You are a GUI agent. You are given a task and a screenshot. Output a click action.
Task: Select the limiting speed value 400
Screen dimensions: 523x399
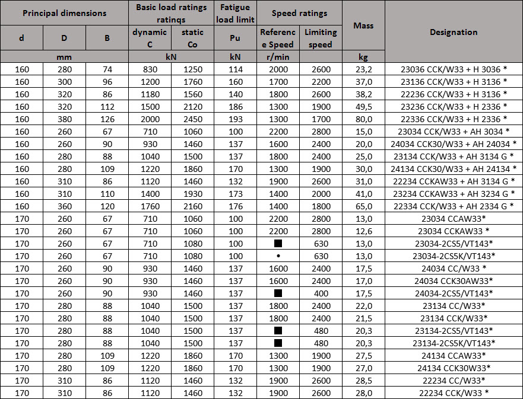click(x=321, y=293)
